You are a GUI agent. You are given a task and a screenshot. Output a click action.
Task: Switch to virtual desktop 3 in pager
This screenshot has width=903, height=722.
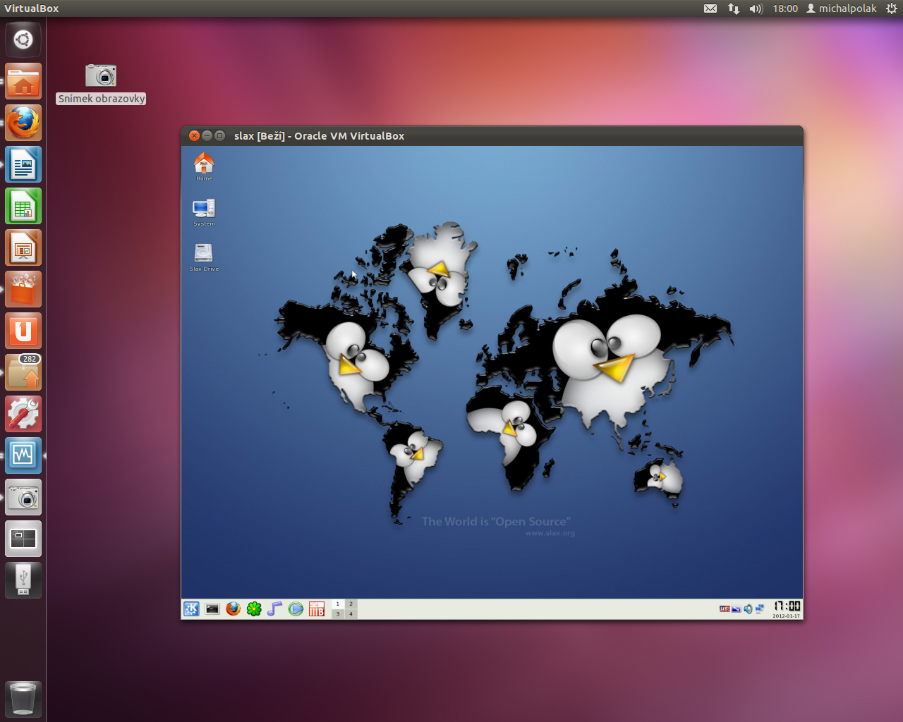coord(338,614)
